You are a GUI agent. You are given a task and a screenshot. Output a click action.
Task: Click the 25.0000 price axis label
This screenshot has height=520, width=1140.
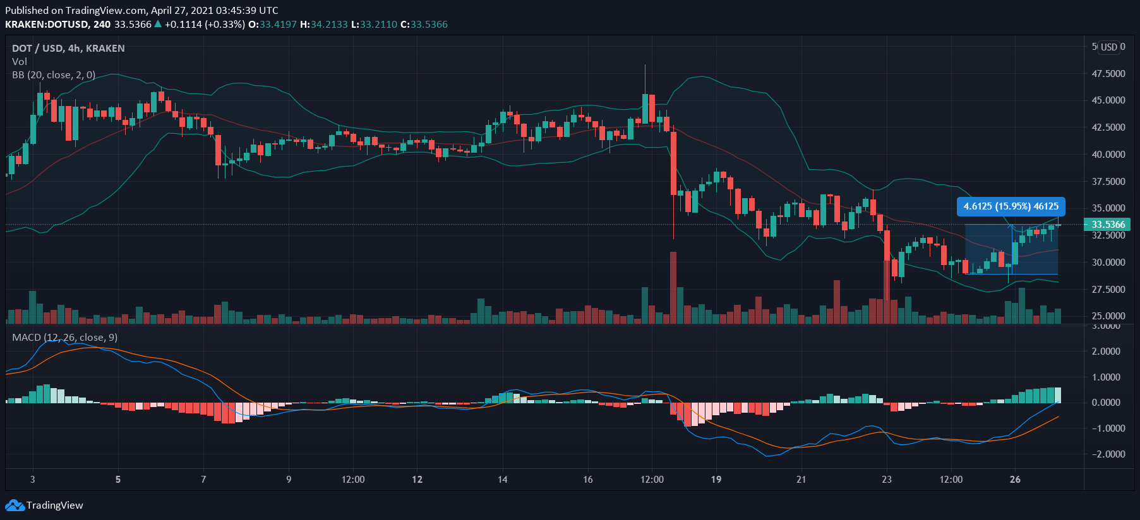coord(1108,316)
